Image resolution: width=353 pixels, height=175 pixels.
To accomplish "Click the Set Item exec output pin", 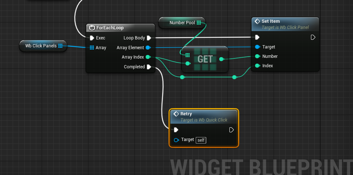I will tap(313, 37).
